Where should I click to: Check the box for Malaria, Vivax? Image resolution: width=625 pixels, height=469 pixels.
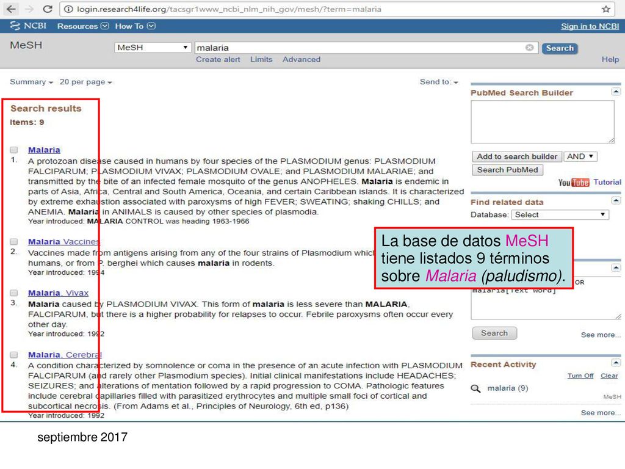tap(14, 293)
